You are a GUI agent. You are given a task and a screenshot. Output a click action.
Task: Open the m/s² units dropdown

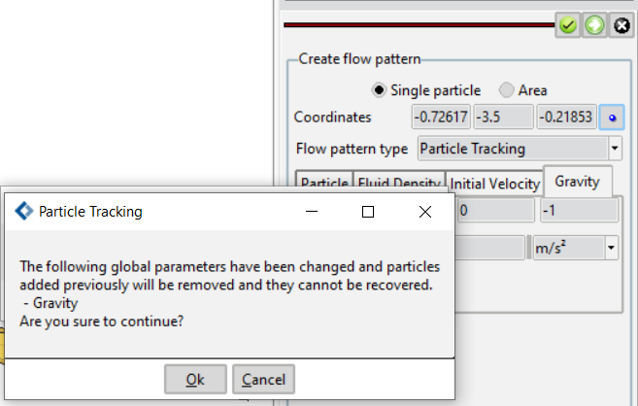(611, 248)
